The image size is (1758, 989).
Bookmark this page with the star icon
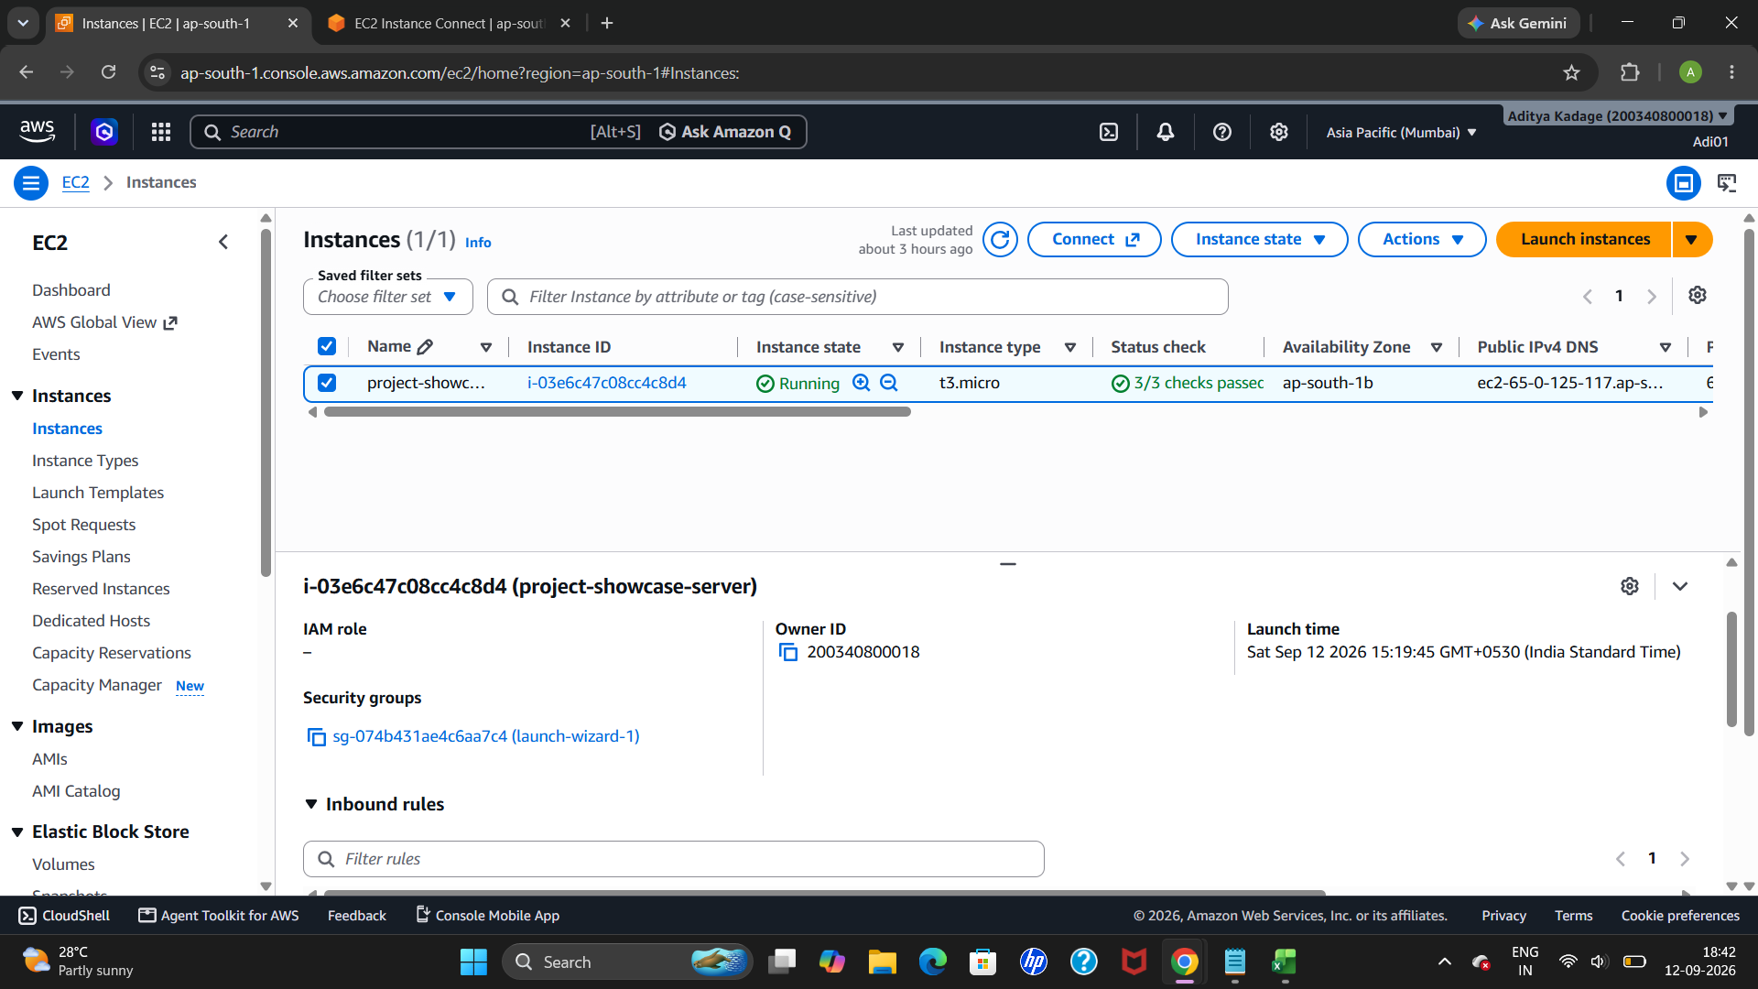tap(1572, 72)
